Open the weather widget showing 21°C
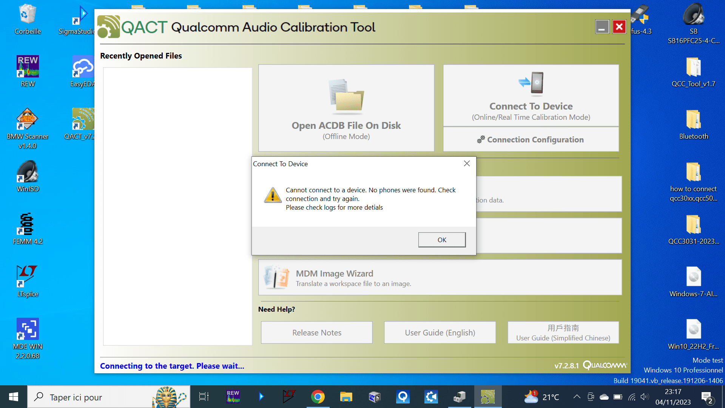Image resolution: width=725 pixels, height=408 pixels. pos(541,397)
